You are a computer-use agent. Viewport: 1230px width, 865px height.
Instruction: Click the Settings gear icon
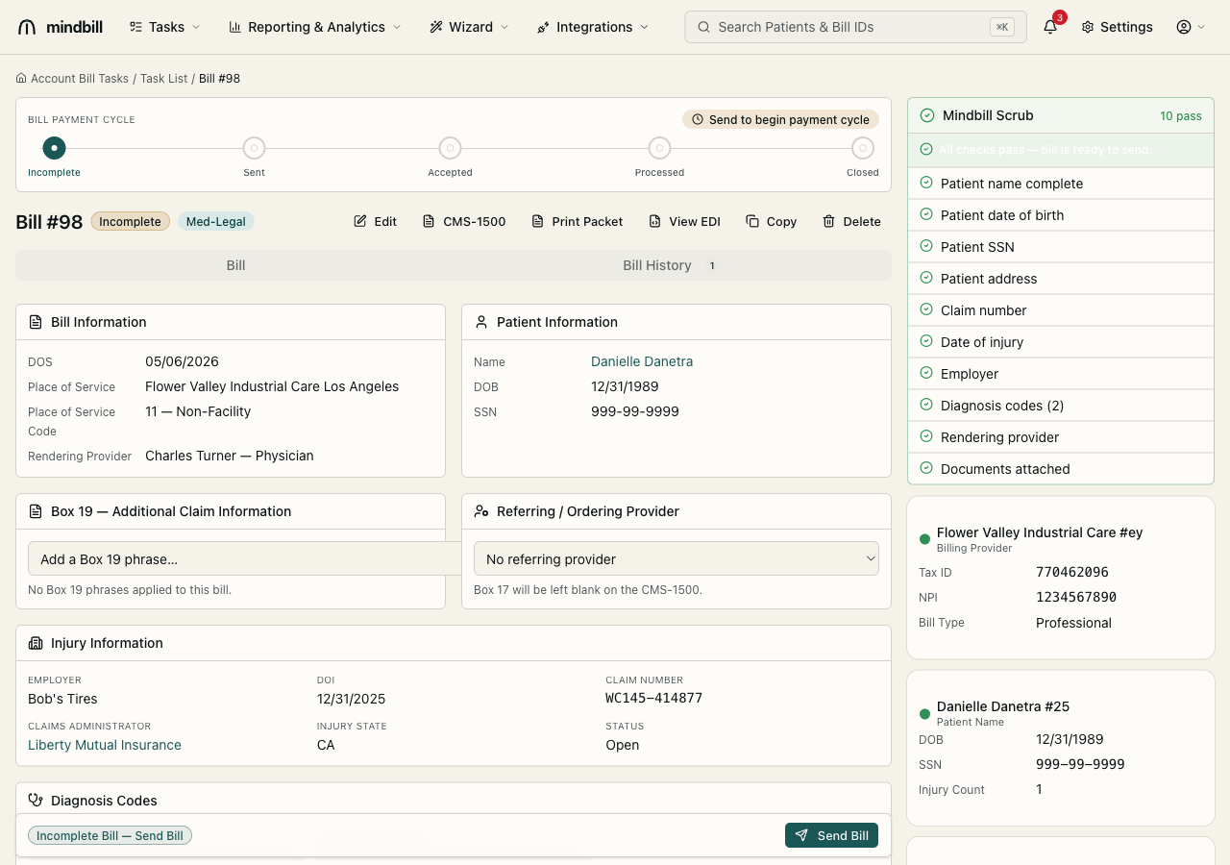point(1088,27)
